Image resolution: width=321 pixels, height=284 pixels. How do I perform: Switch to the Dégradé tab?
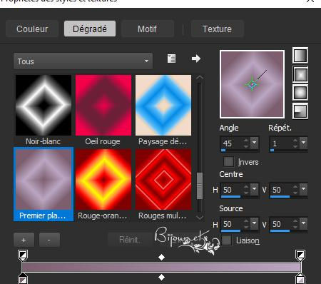[x=90, y=29]
